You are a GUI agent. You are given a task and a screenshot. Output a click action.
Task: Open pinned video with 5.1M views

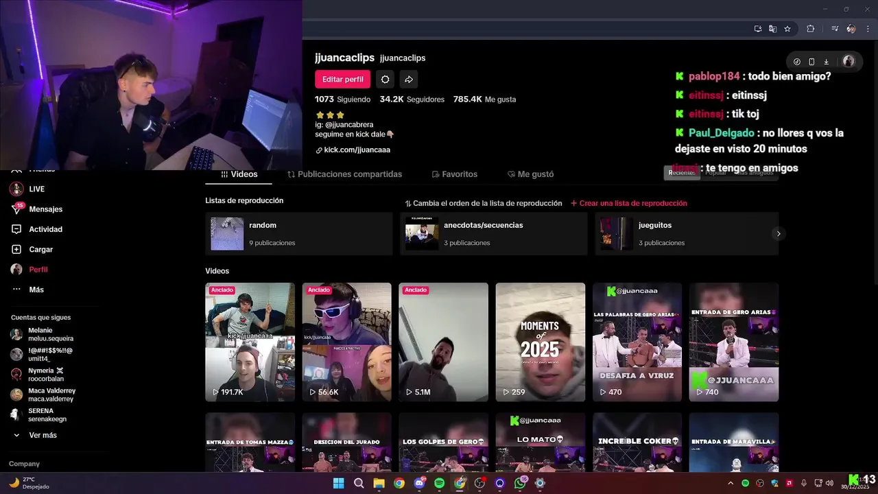pyautogui.click(x=444, y=342)
